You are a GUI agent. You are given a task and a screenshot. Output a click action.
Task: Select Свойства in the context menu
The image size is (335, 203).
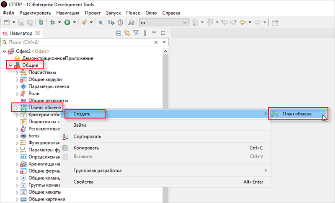click(83, 182)
